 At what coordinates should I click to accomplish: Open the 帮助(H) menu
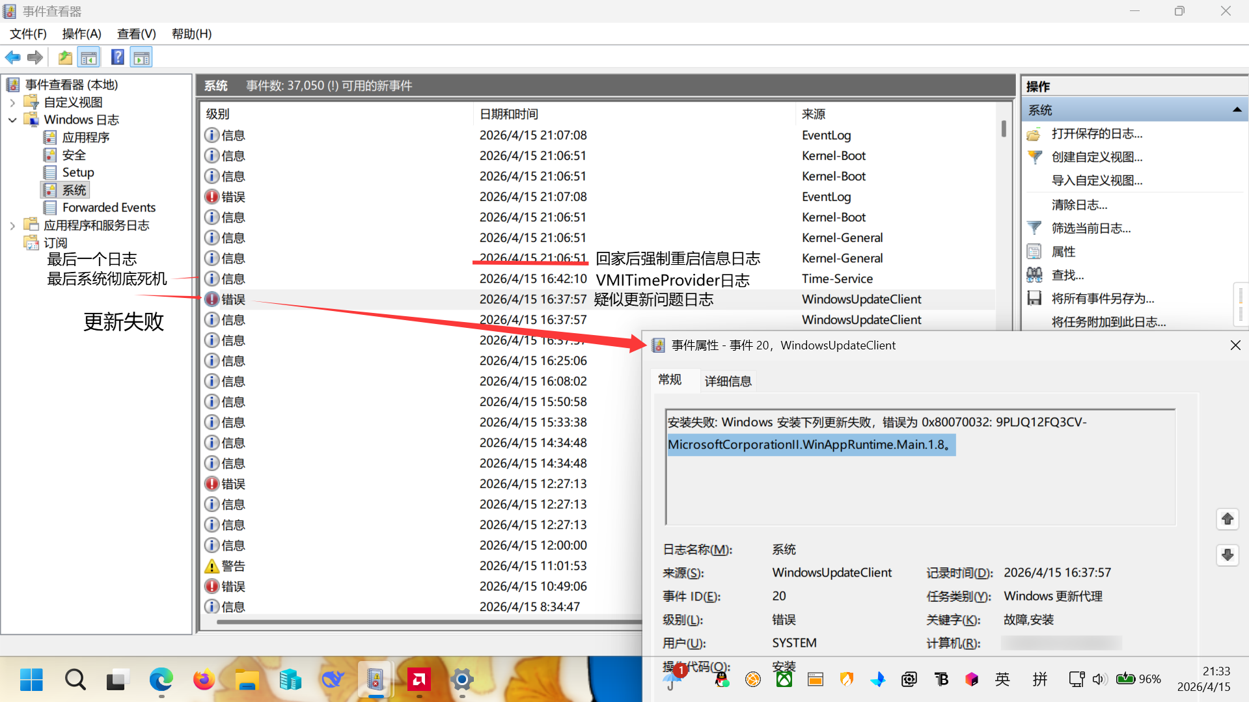191,34
